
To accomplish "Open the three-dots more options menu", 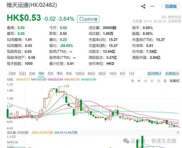I will point(152,6).
